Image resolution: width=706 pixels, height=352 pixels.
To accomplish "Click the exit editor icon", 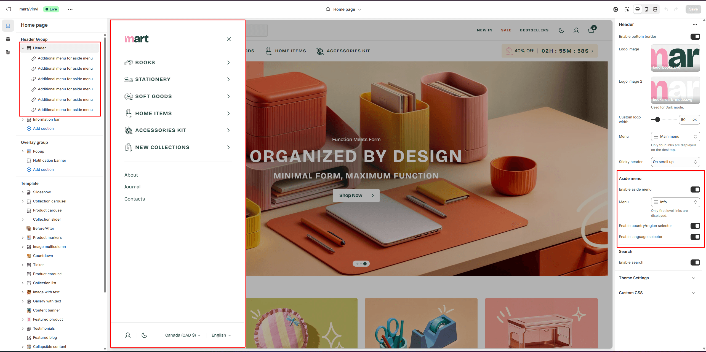I will tap(9, 9).
